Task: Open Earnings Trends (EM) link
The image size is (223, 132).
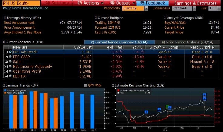Action: point(20,85)
